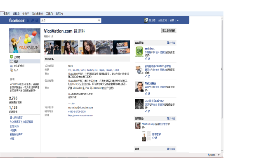Open 我的最愛(A) menu
This screenshot has height=165, width=264.
tap(38, 14)
